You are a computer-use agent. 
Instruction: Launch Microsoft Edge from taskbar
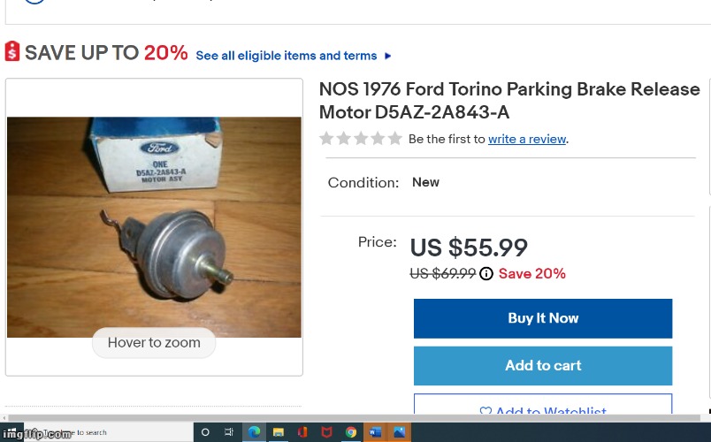pos(254,432)
